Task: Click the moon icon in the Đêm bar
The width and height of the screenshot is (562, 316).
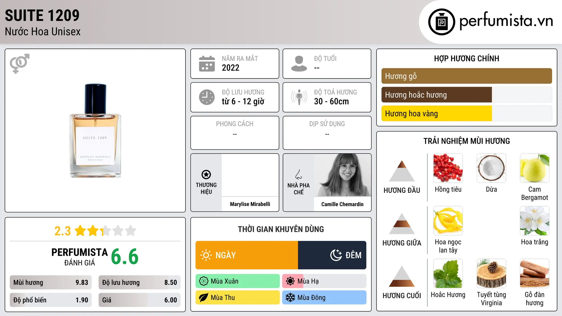Action: 336,255
